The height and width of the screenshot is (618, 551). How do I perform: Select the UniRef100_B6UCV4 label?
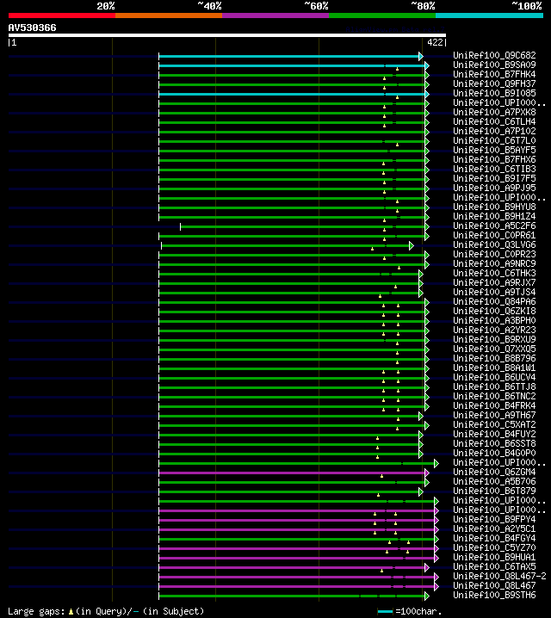coord(494,377)
